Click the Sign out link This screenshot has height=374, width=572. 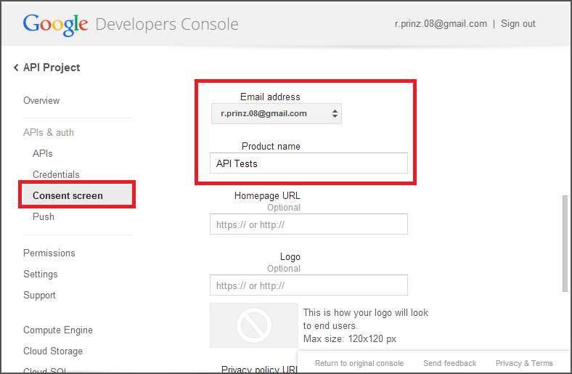[x=518, y=24]
